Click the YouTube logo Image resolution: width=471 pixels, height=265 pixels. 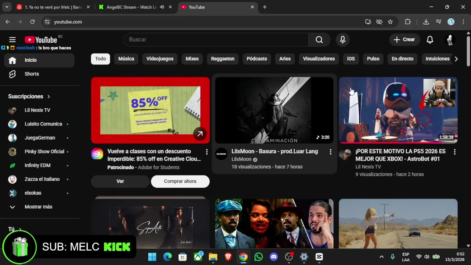click(41, 40)
